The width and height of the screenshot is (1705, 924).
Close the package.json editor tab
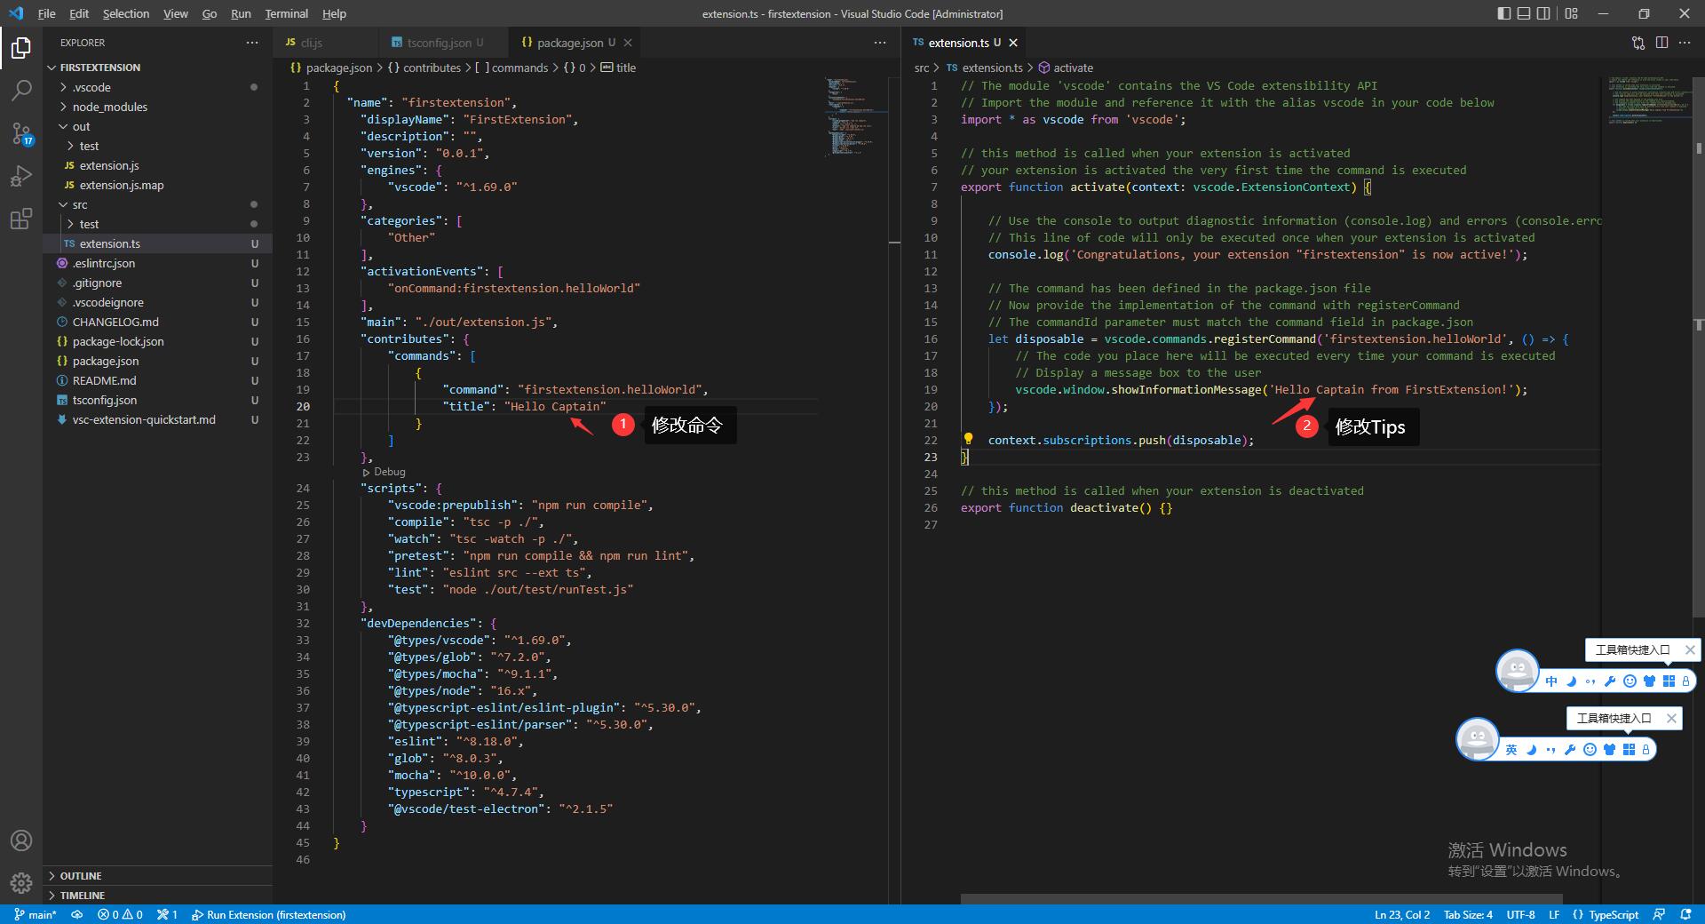[628, 43]
